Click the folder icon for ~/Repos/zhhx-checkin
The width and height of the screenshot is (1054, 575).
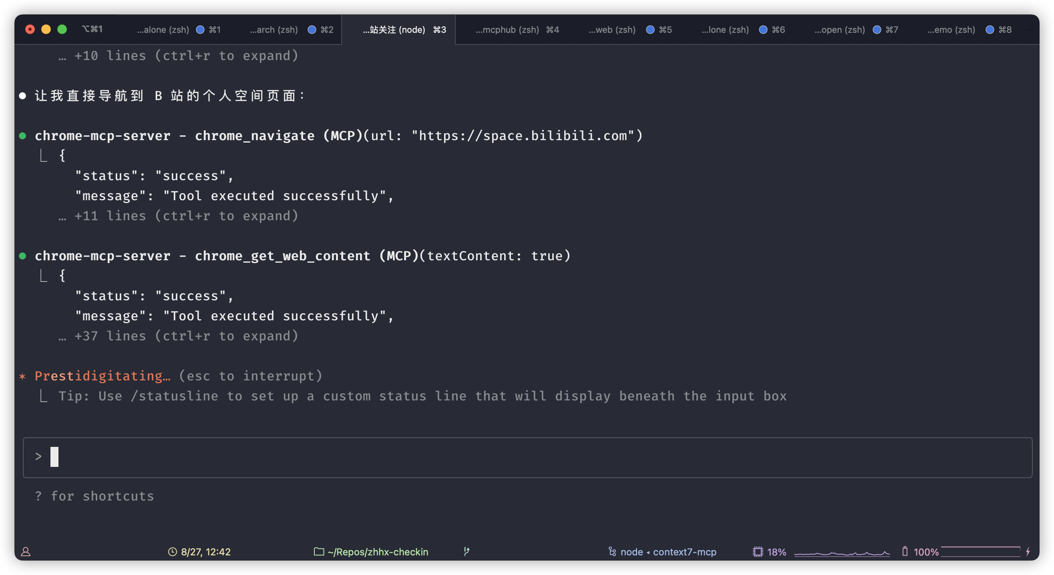pos(319,552)
